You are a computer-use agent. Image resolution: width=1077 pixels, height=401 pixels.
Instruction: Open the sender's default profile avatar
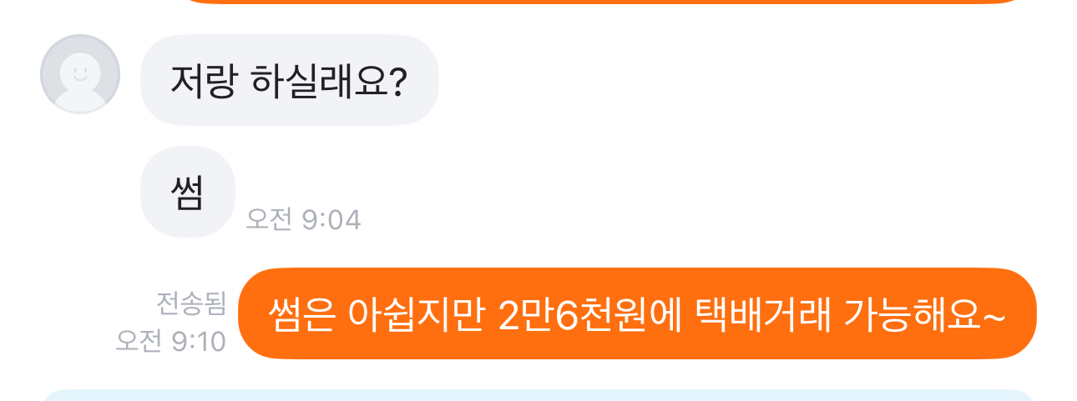[80, 73]
